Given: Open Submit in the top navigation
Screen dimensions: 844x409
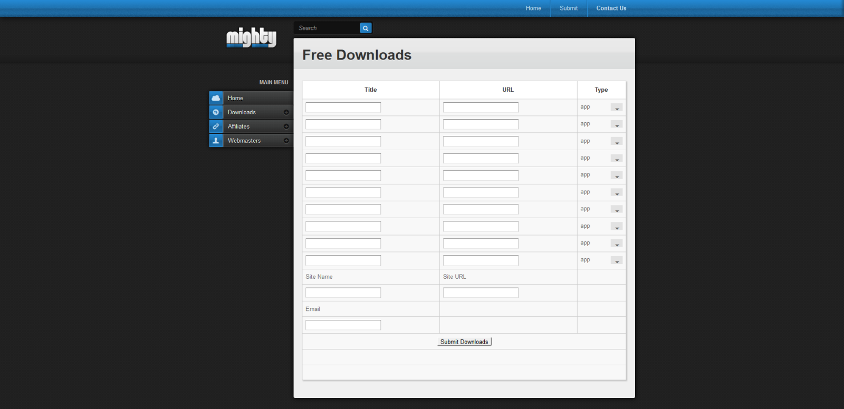Looking at the screenshot, I should (x=569, y=8).
